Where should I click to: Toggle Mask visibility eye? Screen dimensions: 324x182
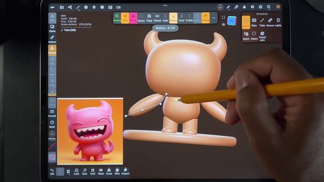click(x=101, y=171)
